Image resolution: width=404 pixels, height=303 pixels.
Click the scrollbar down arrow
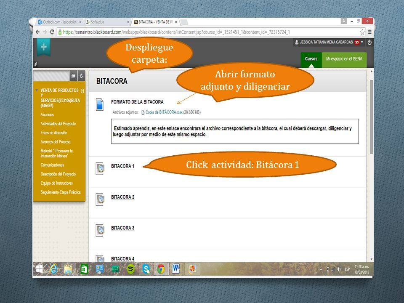point(371,259)
